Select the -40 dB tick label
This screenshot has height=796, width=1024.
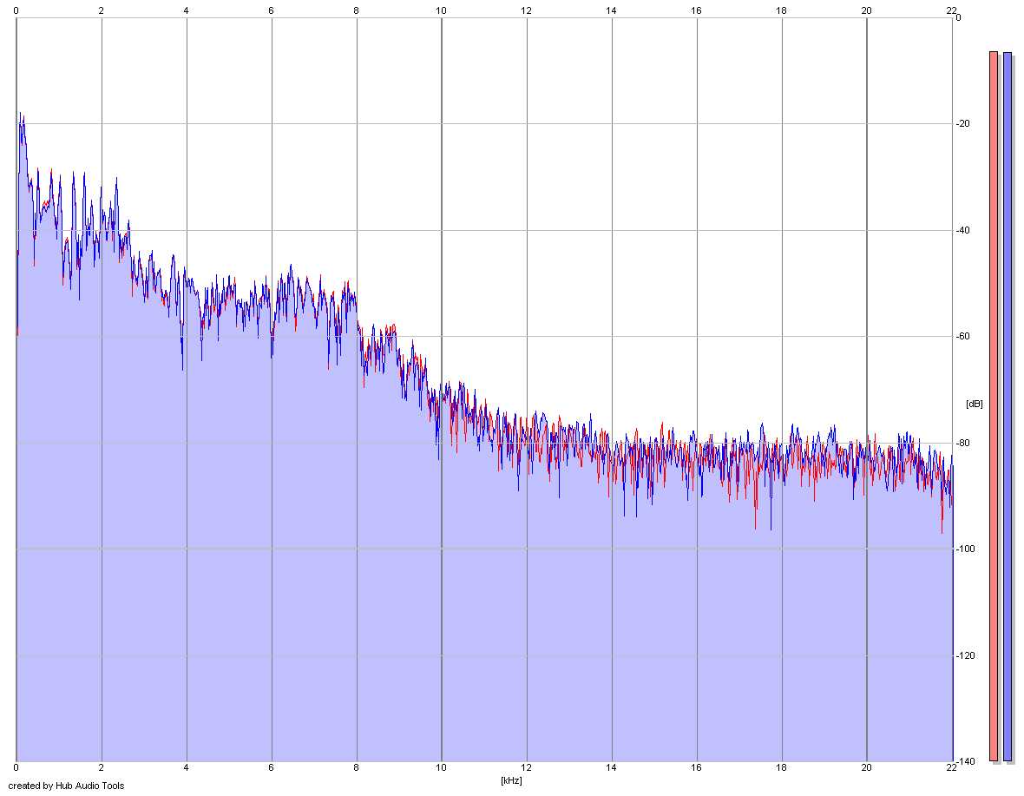(x=962, y=230)
